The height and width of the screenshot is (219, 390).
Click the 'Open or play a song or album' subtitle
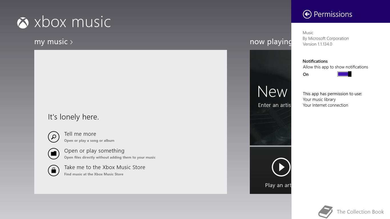89,141
